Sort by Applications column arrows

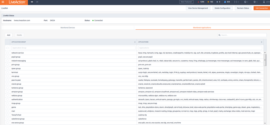pyautogui.click(x=262, y=42)
